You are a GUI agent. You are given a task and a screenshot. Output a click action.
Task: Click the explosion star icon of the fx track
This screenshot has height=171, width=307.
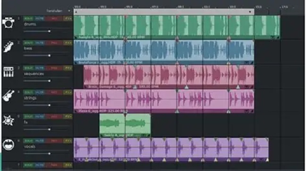(8, 120)
